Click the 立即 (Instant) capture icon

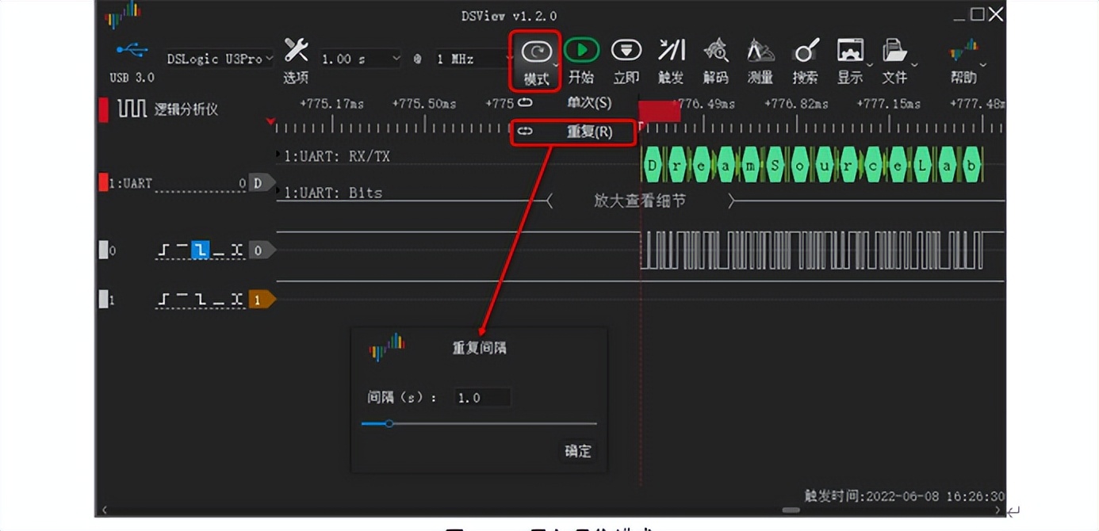[x=626, y=49]
